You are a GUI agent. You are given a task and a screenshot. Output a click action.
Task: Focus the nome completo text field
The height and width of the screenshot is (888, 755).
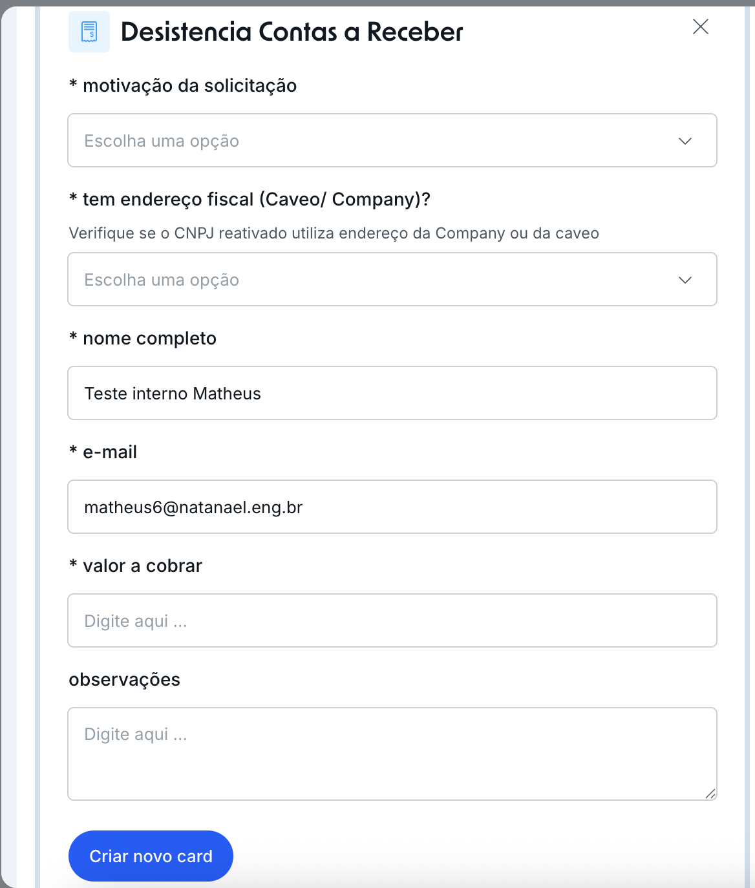[392, 394]
